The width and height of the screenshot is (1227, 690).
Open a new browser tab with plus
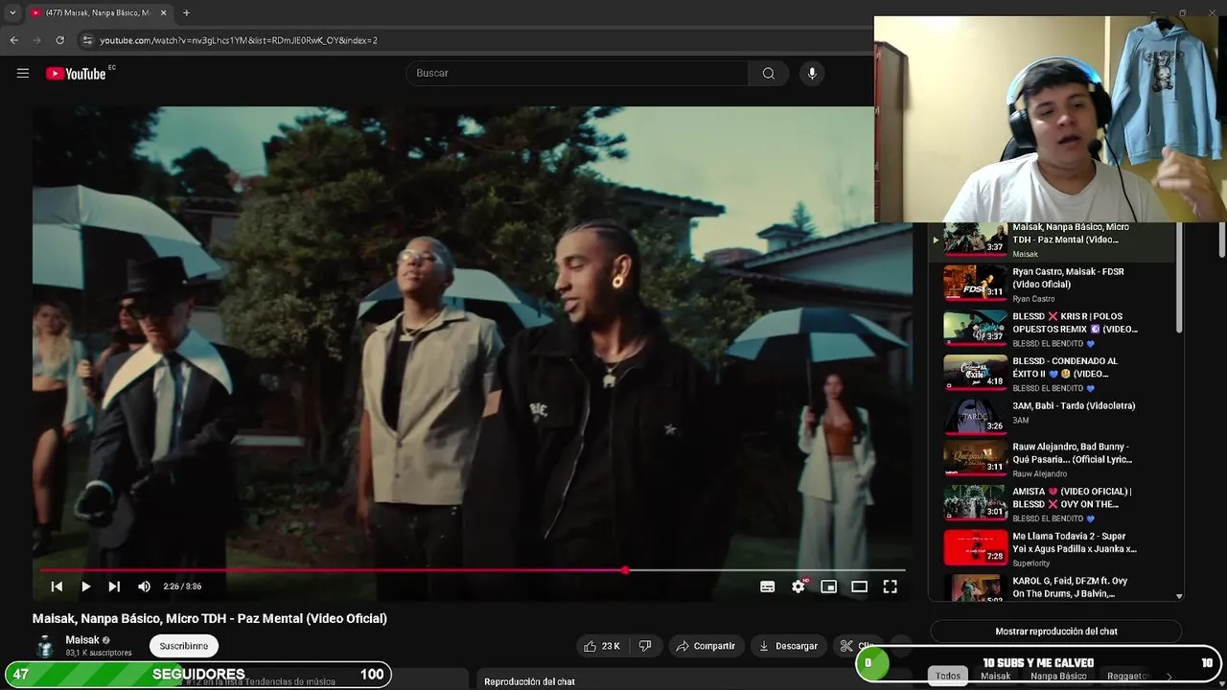click(x=186, y=12)
